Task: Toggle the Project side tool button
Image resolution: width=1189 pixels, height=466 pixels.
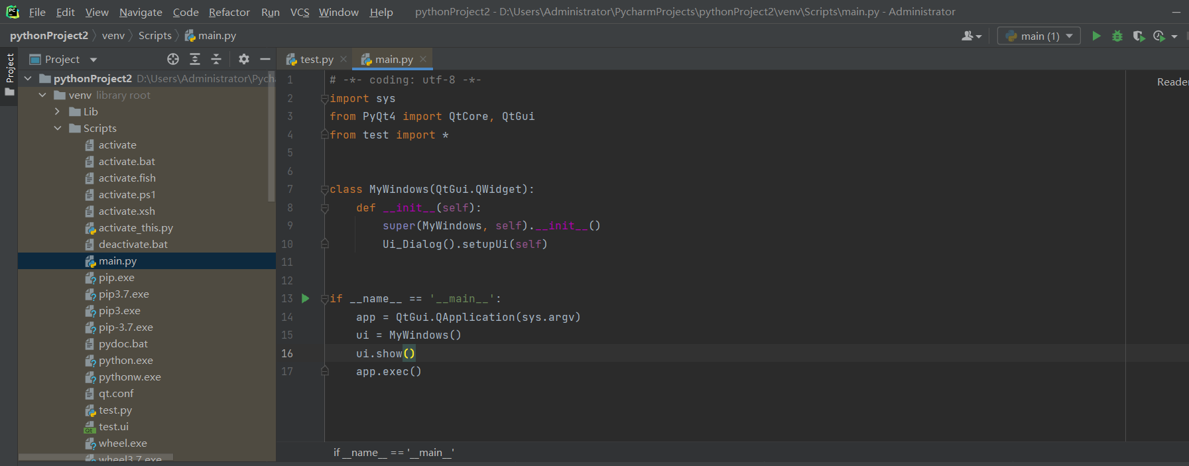Action: click(9, 74)
